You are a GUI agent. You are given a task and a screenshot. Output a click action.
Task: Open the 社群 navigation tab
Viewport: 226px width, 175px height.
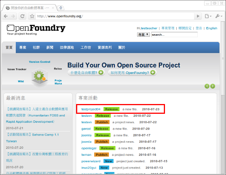(x=36, y=48)
